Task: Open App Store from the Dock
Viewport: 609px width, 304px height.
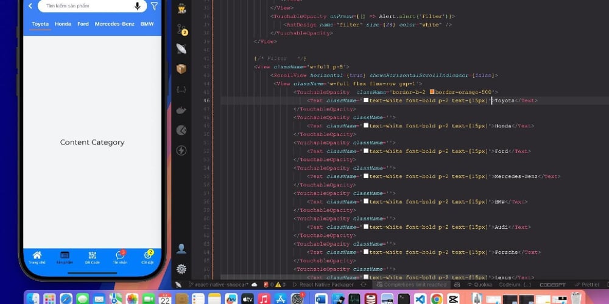Action: click(280, 299)
